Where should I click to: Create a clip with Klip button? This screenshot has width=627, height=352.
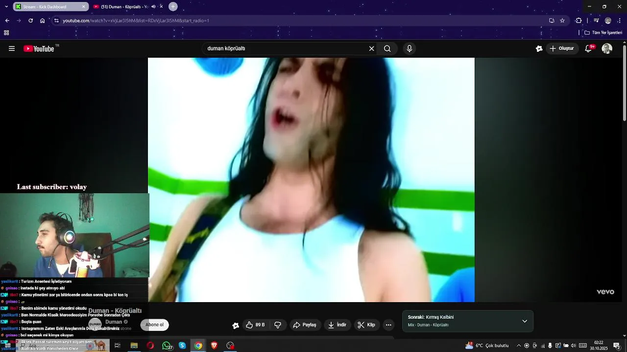(367, 325)
